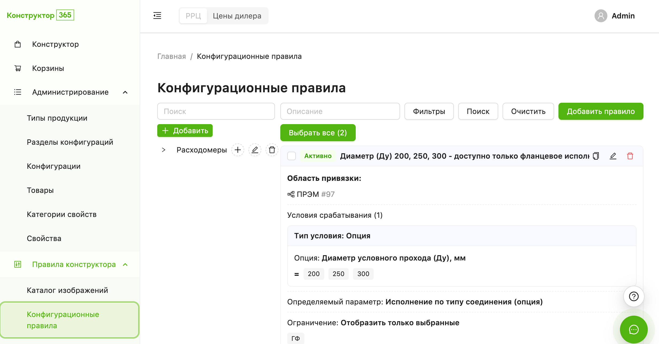Collapse the Администрирование menu chevron
Screen dimensions: 659x344
pos(125,92)
